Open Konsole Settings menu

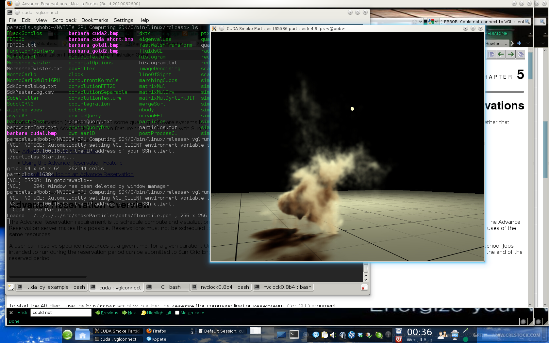tap(123, 20)
